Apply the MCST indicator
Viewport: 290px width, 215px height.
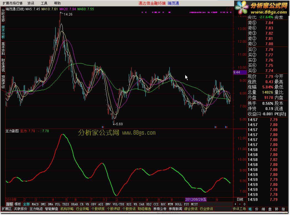coord(194,204)
